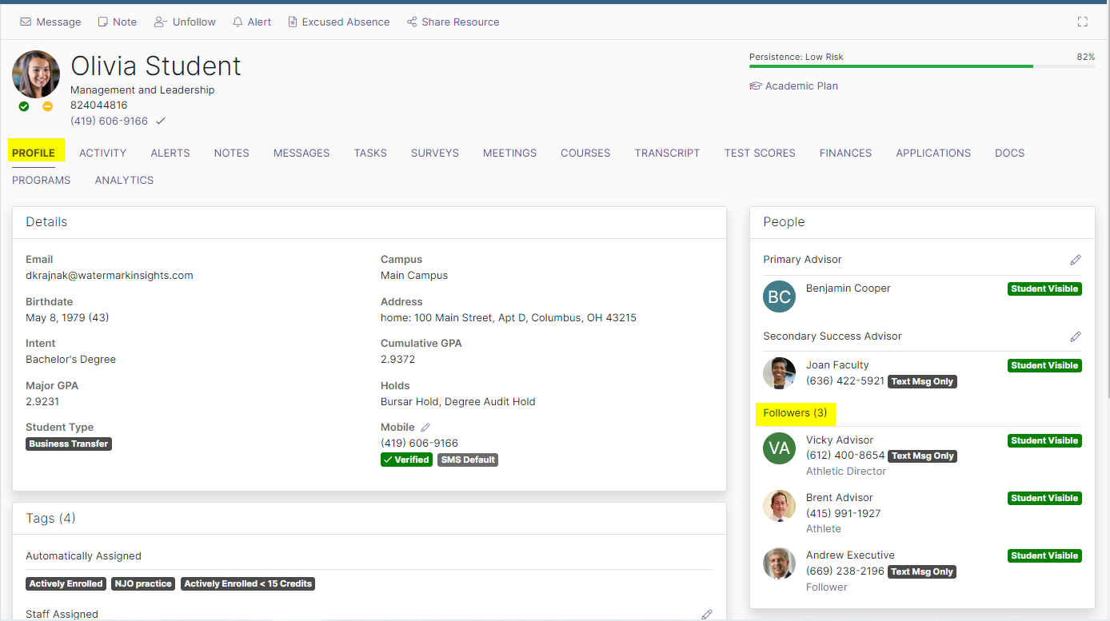
Task: Click Olivia Student's profile photo
Action: (x=36, y=74)
